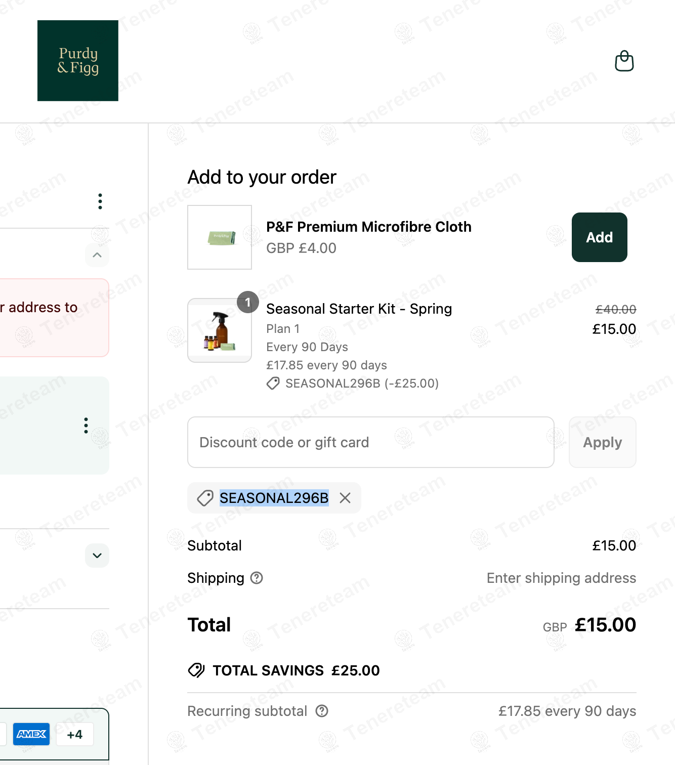Screen dimensions: 675x765
Task: Click the Seasonal Starter Kit - Spring title
Action: point(359,309)
